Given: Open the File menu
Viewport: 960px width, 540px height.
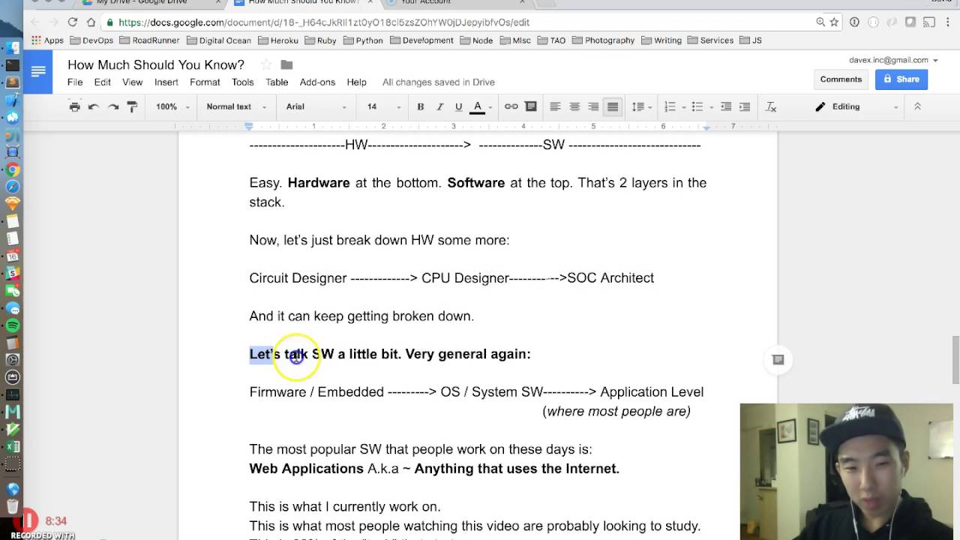Looking at the screenshot, I should coord(75,82).
